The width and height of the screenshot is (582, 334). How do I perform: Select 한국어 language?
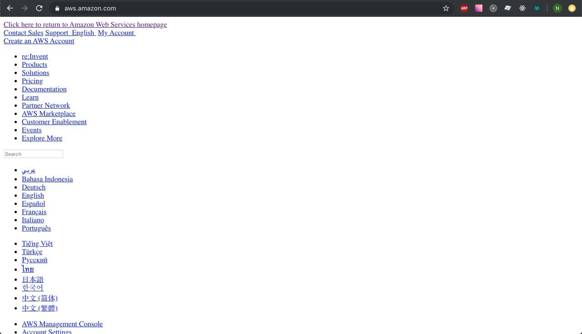[33, 288]
